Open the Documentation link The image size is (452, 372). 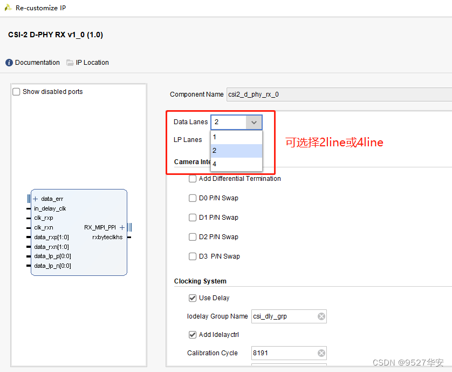[37, 63]
